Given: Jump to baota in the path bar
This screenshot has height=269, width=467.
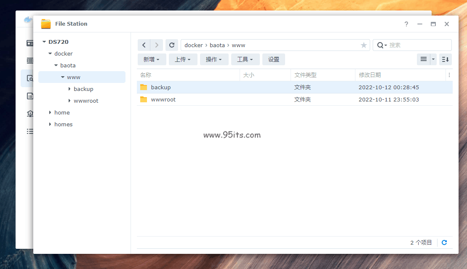Looking at the screenshot, I should [217, 45].
